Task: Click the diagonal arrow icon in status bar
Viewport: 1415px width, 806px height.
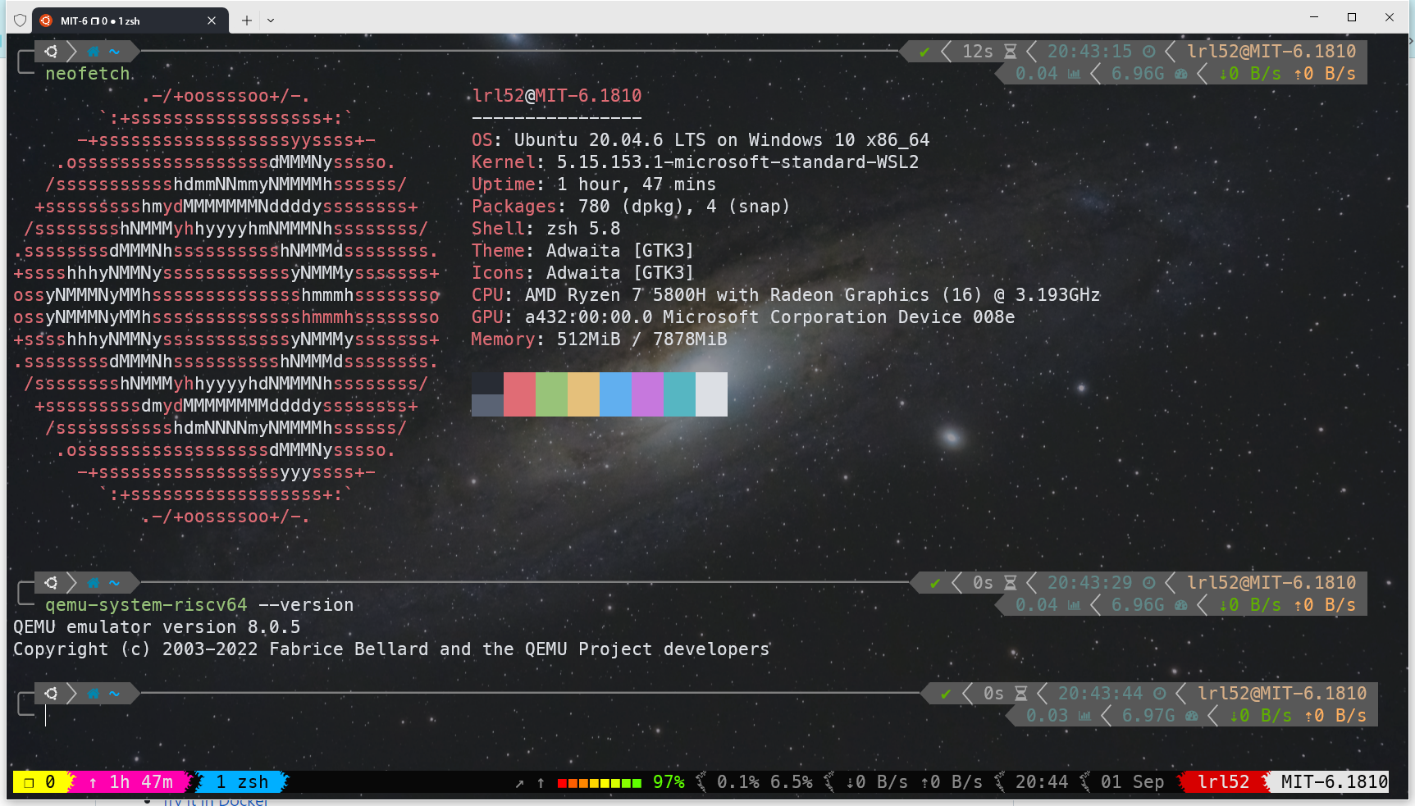Action: pyautogui.click(x=519, y=783)
